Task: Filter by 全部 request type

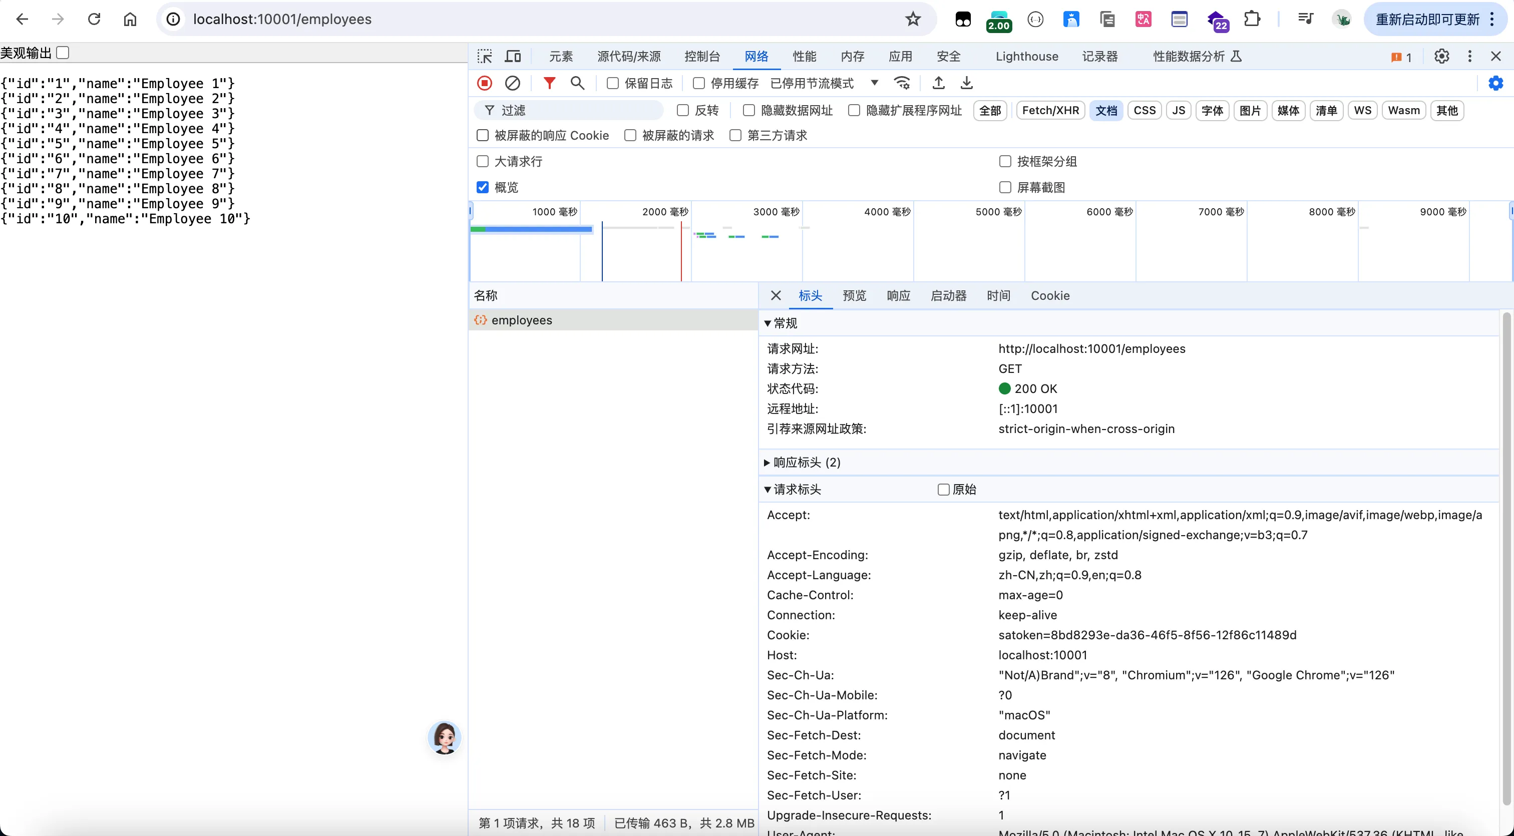Action: coord(990,111)
